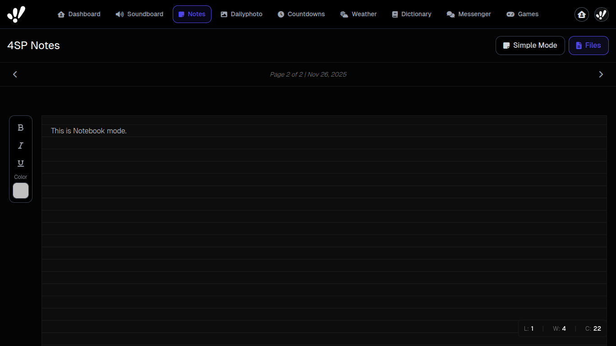
Task: Click the Games controller icon
Action: pos(510,14)
